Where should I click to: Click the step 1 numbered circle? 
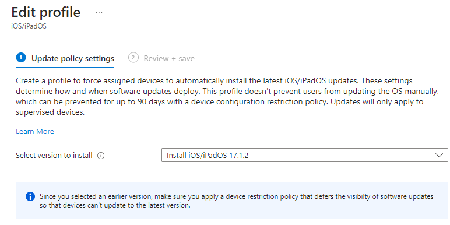21,58
